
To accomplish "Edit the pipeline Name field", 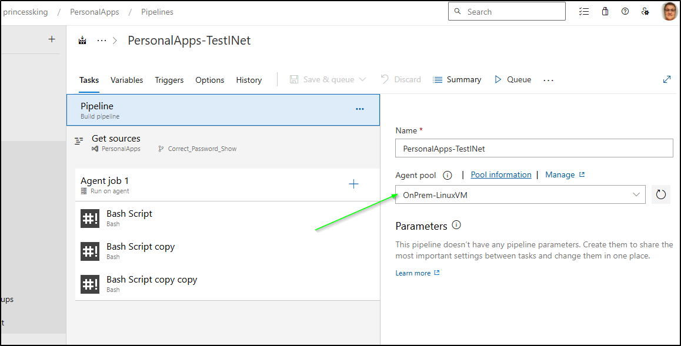I will (x=534, y=148).
